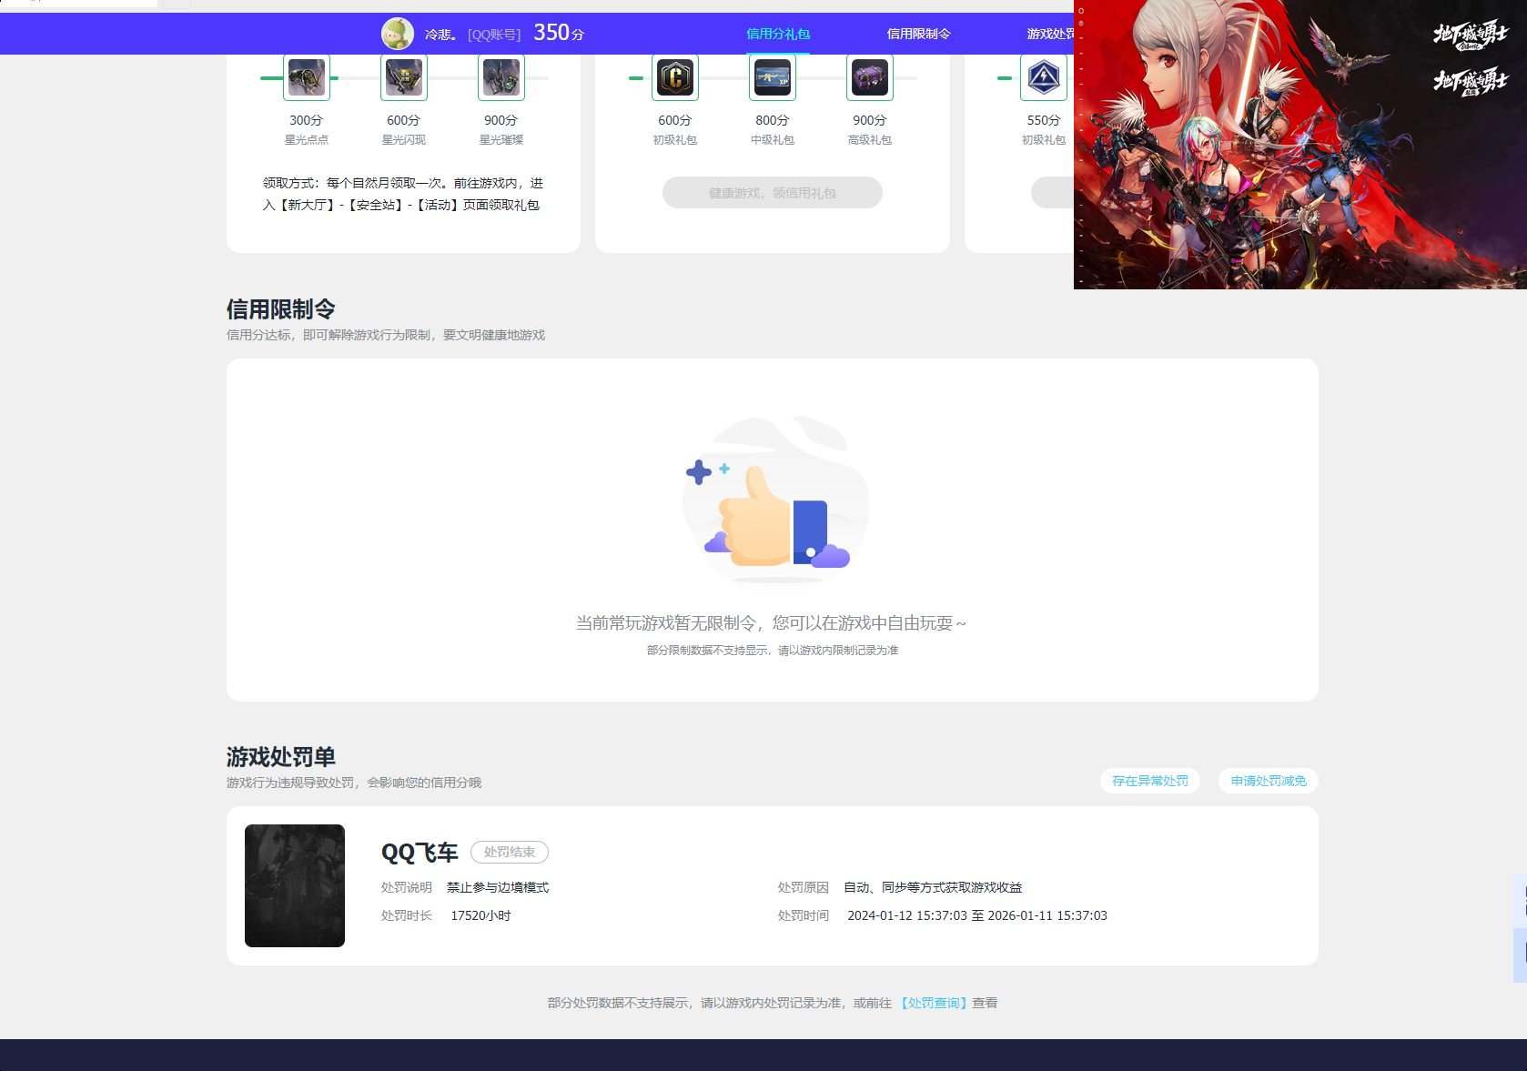Click the 领取方式 instructions text
Screen dimensions: 1527x1071
[x=403, y=194]
